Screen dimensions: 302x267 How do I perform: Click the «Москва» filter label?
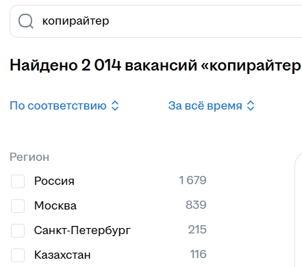click(x=55, y=205)
